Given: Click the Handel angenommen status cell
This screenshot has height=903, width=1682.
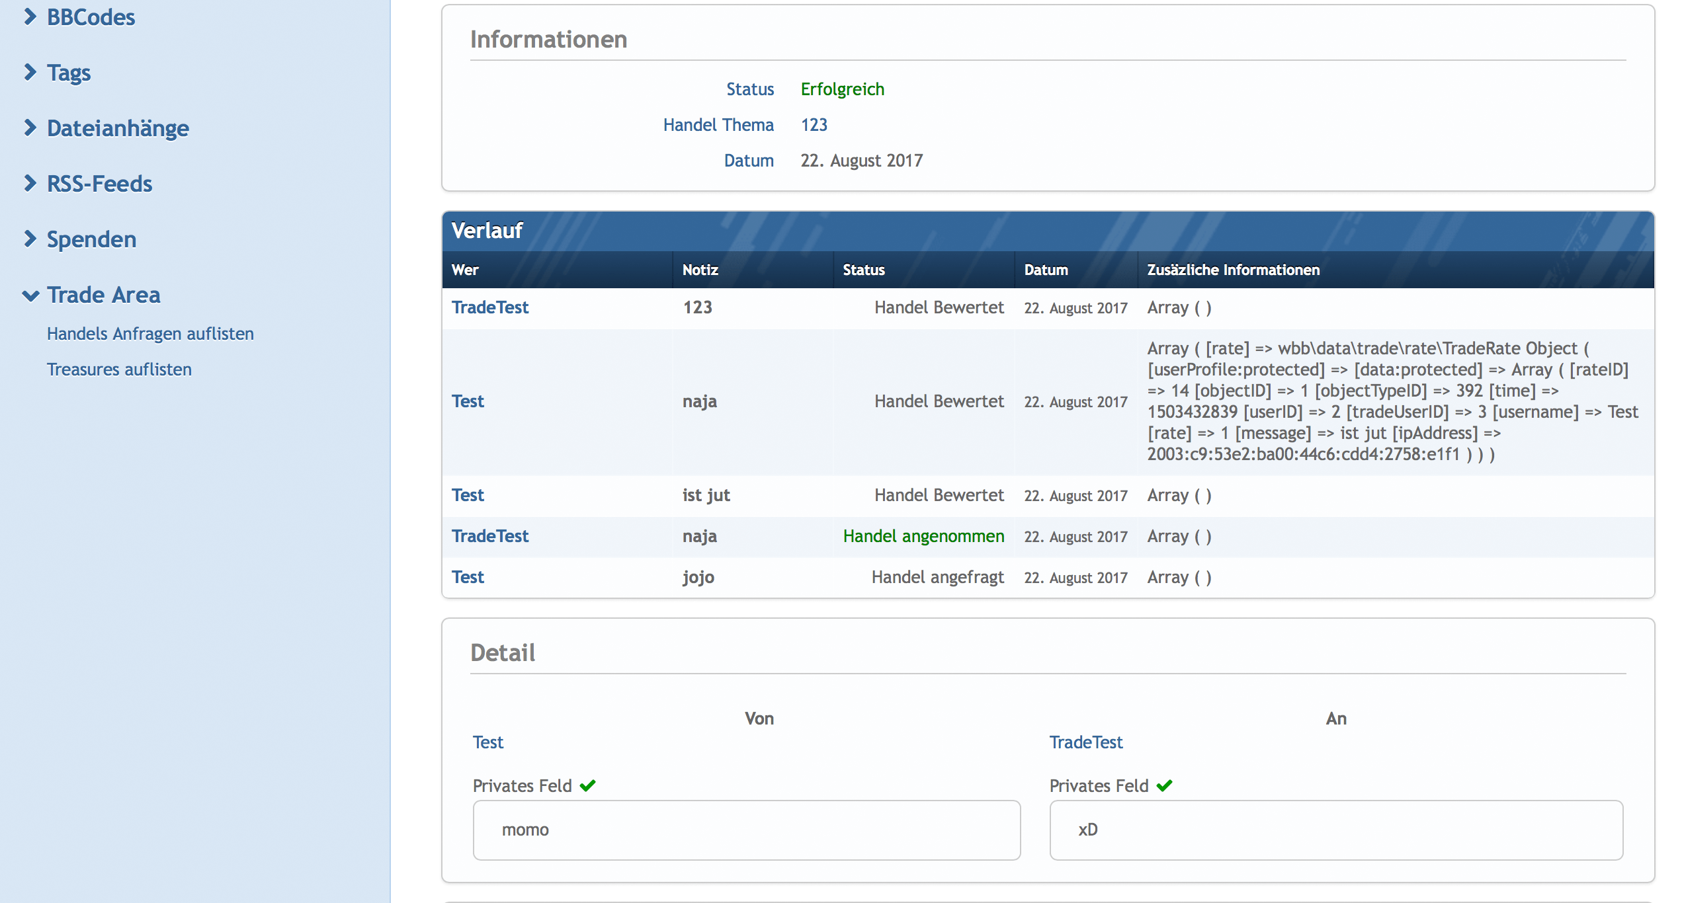Looking at the screenshot, I should point(924,536).
